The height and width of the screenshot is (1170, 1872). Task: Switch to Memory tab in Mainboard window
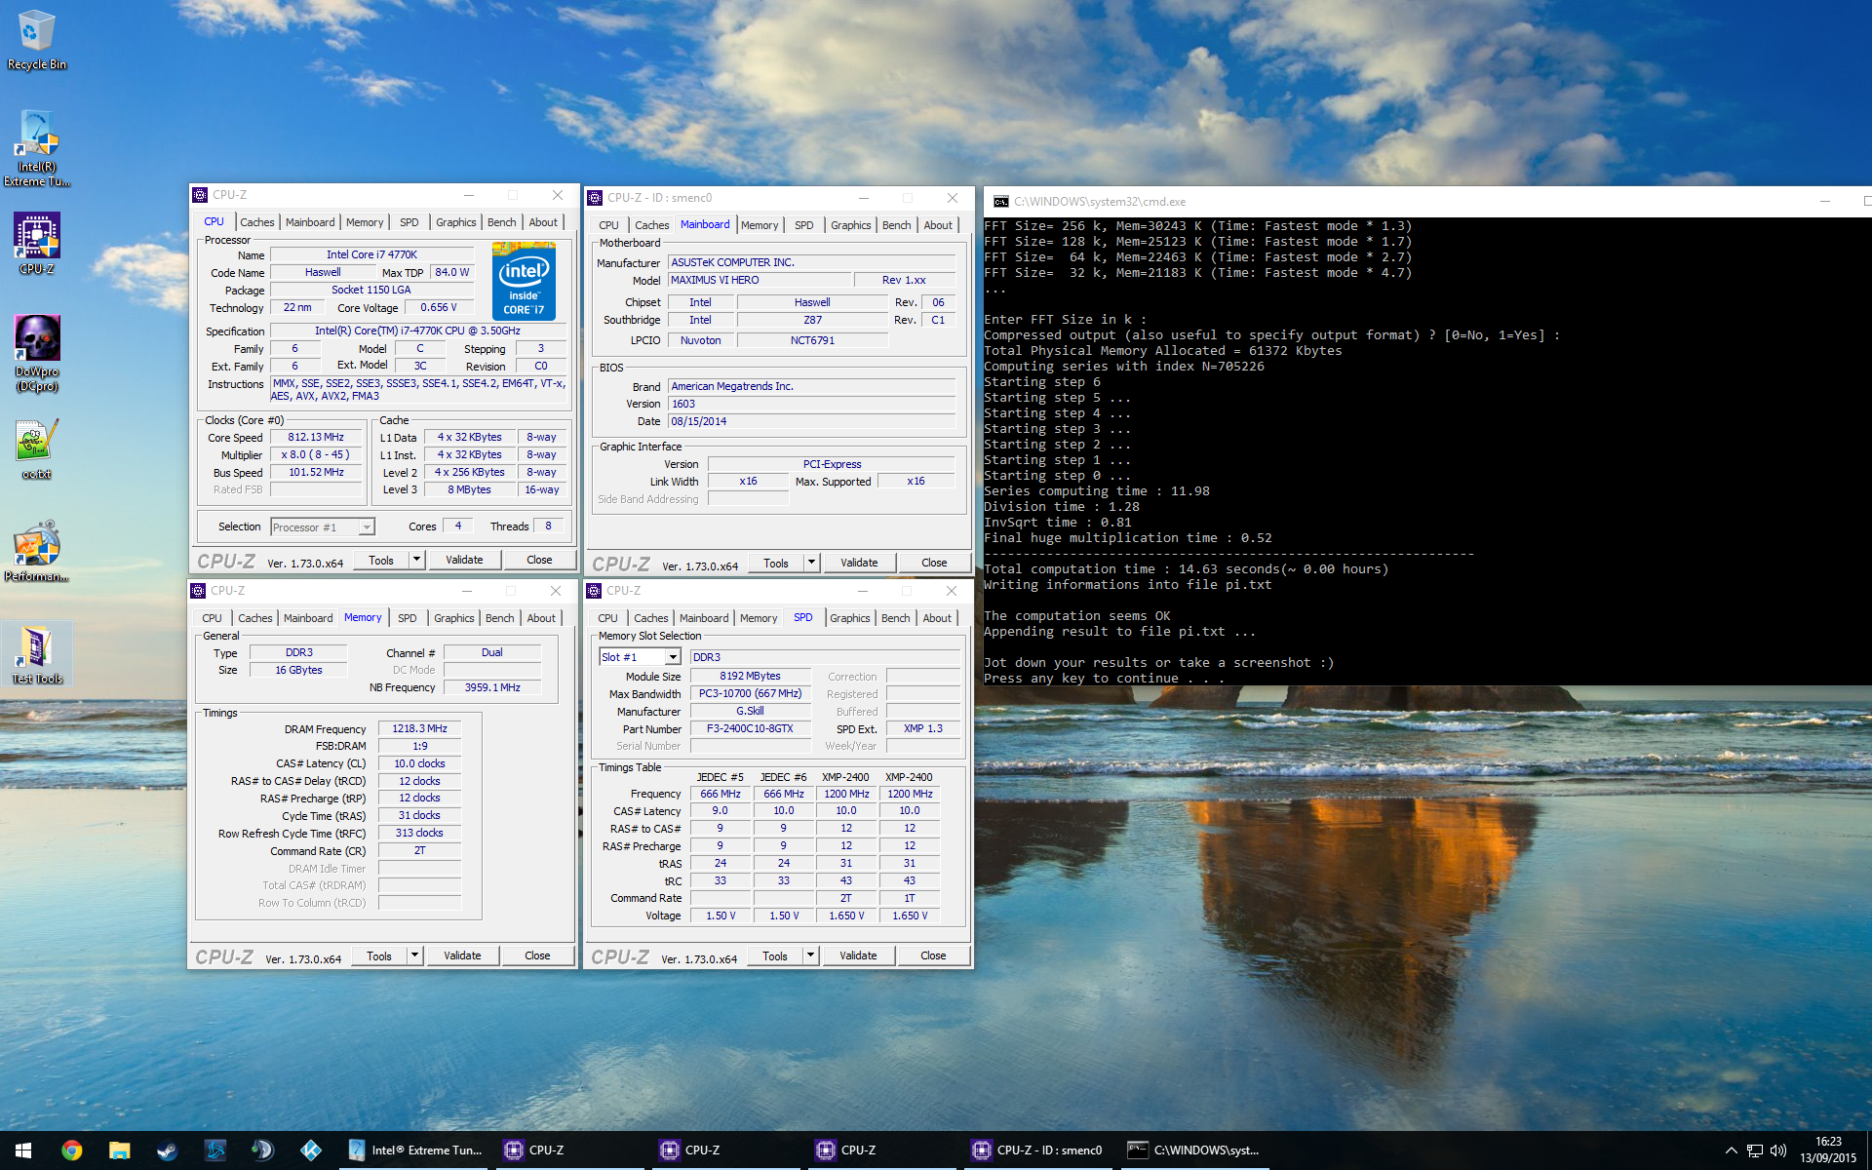pyautogui.click(x=760, y=225)
